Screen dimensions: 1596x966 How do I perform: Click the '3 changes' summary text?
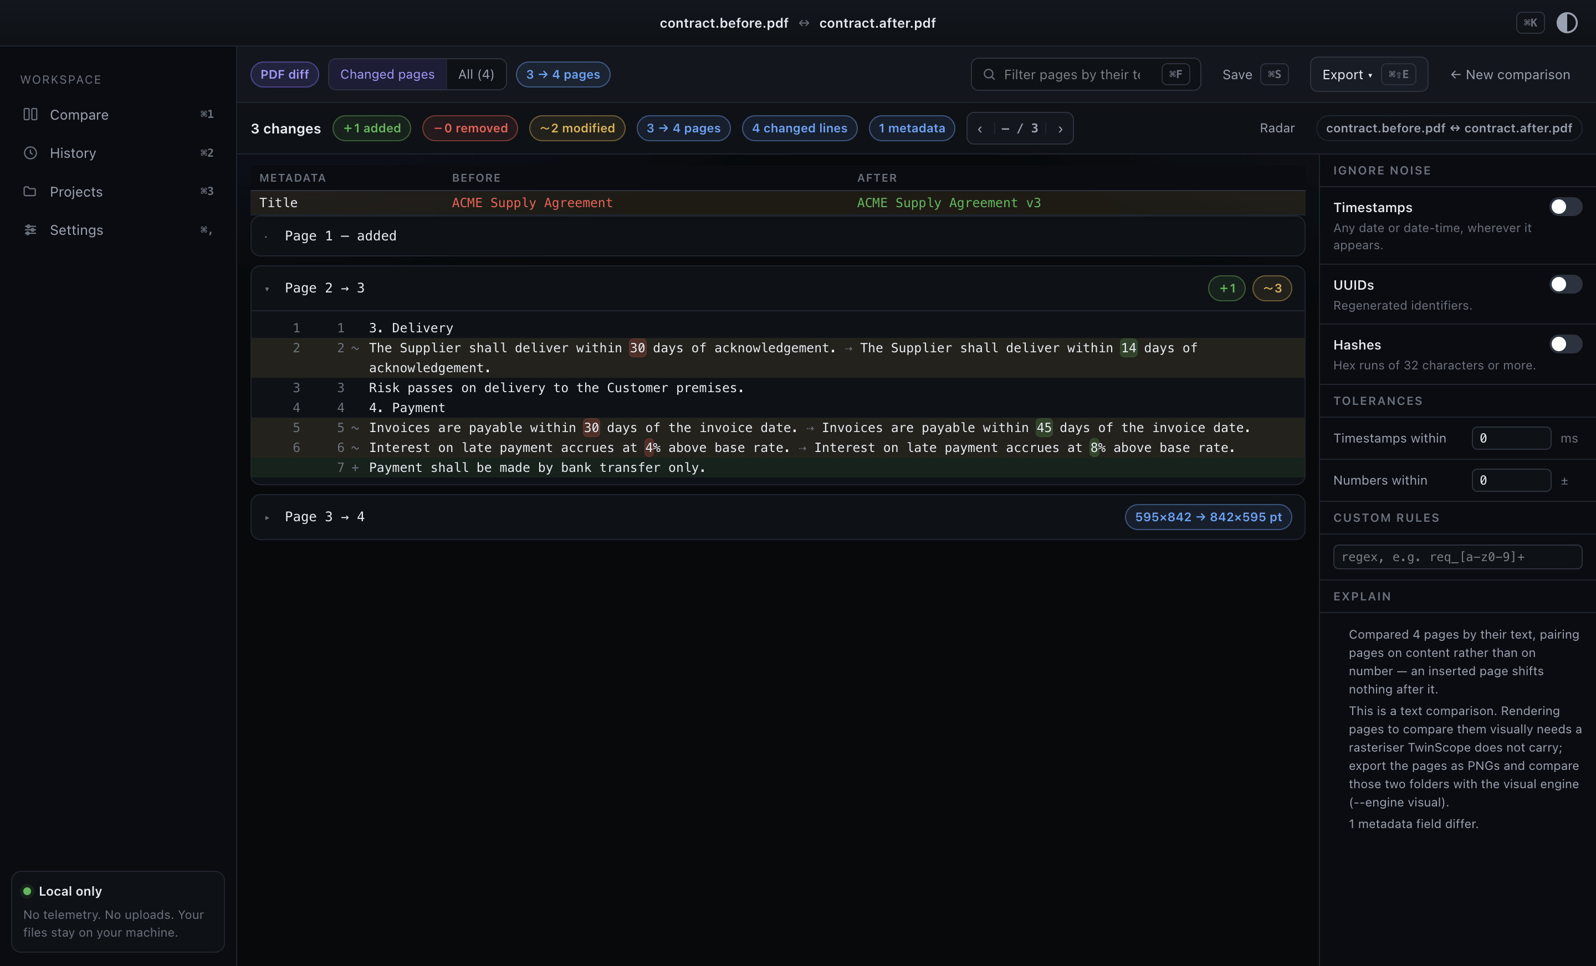(285, 128)
